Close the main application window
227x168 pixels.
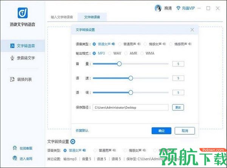tap(218, 8)
